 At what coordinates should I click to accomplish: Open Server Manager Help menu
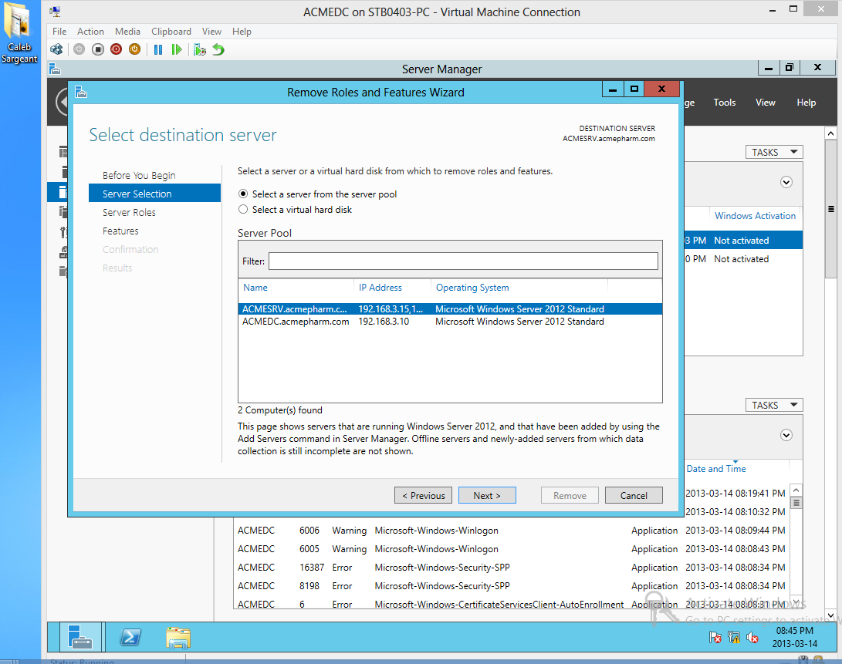tap(806, 102)
